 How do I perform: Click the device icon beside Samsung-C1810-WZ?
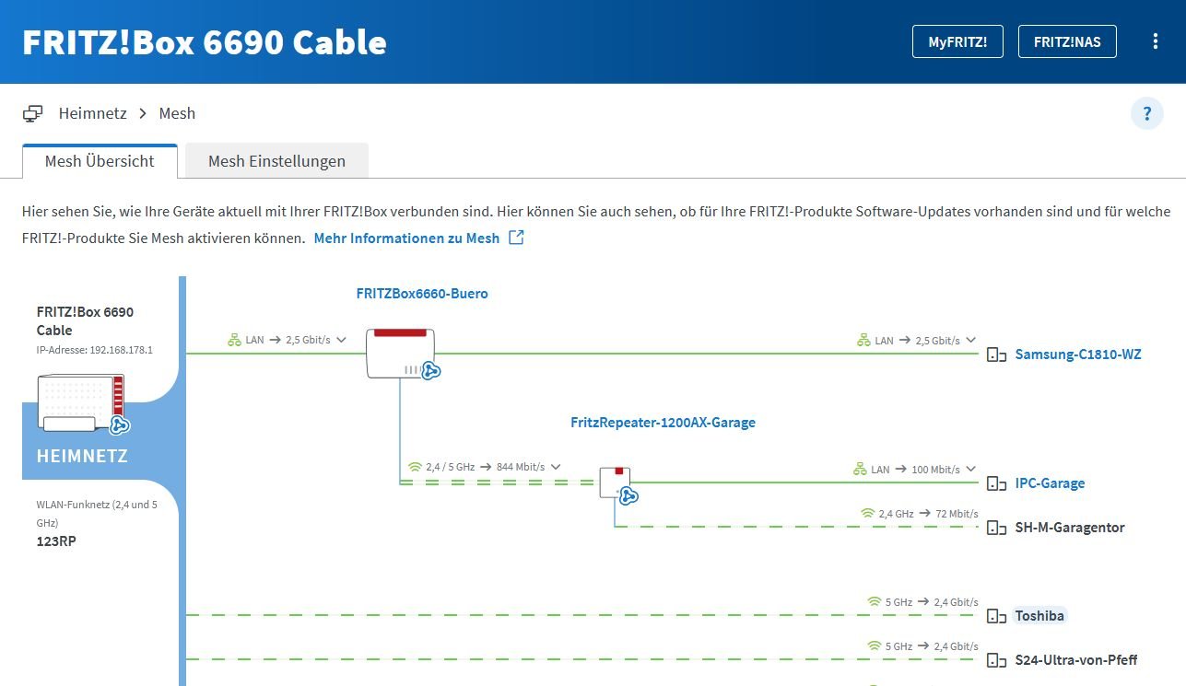[996, 355]
